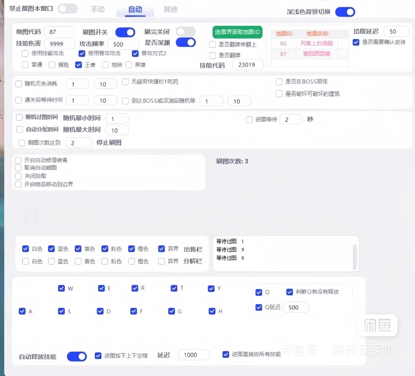
Task: Uncheck the 普攻方式2 checkbox
Action: click(135, 53)
